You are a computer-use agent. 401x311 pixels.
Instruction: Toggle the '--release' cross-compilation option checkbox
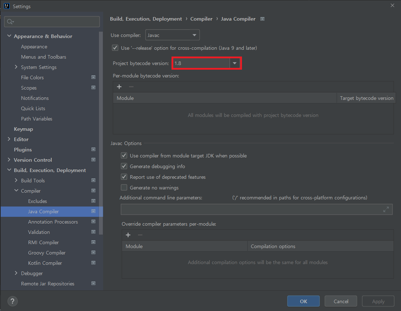115,48
